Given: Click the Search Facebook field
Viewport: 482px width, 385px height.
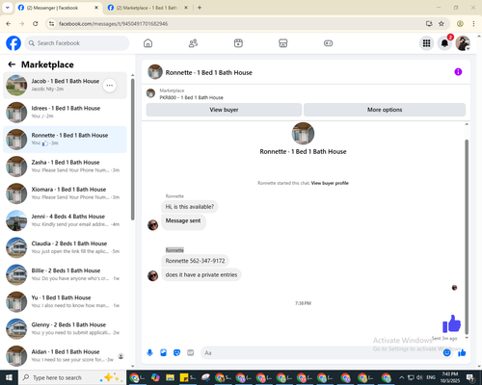Looking at the screenshot, I should 77,43.
